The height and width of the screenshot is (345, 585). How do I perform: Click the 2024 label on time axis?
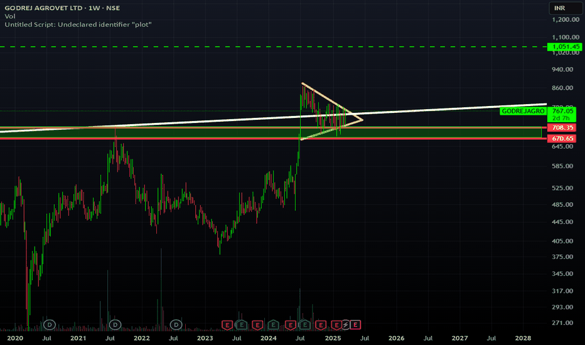[268, 338]
